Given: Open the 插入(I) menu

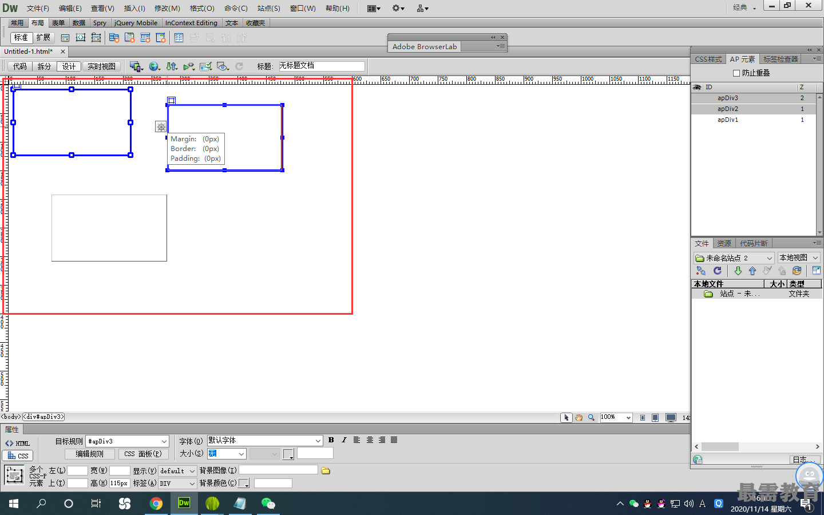Looking at the screenshot, I should [134, 8].
